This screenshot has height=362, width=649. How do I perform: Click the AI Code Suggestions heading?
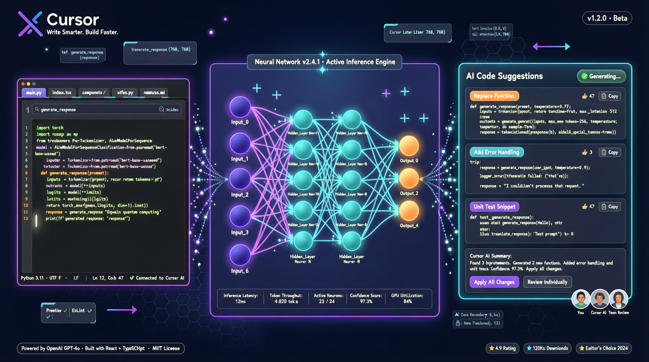click(504, 76)
